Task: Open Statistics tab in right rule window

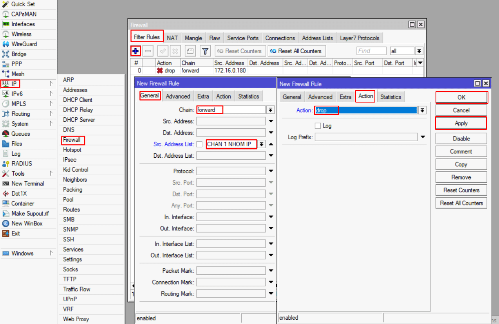Action: [391, 97]
